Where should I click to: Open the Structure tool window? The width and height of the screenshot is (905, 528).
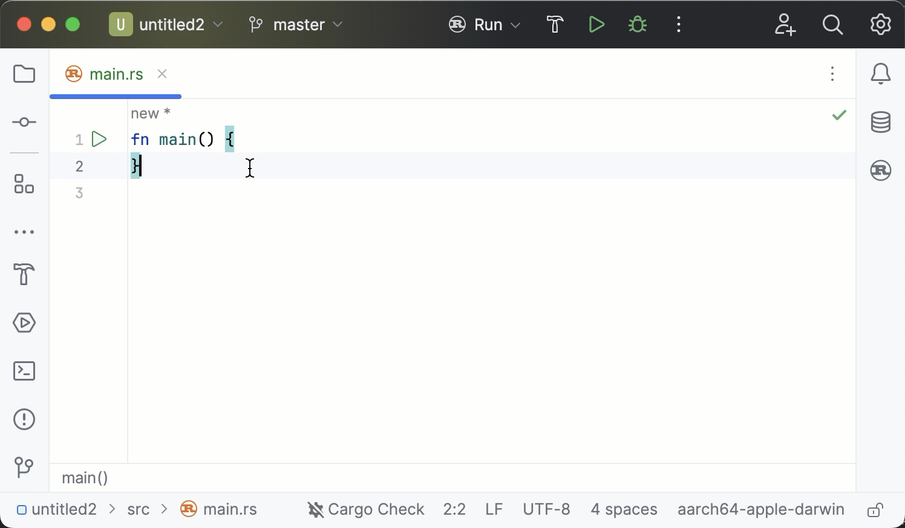pyautogui.click(x=24, y=184)
